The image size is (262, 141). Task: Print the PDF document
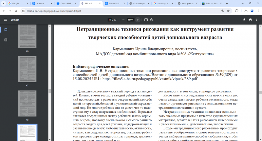tap(251, 20)
